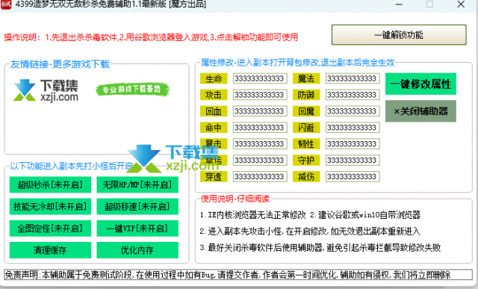This screenshot has height=289, width=478.
Task: Click the yellow 回魔 label
Action: [306, 111]
